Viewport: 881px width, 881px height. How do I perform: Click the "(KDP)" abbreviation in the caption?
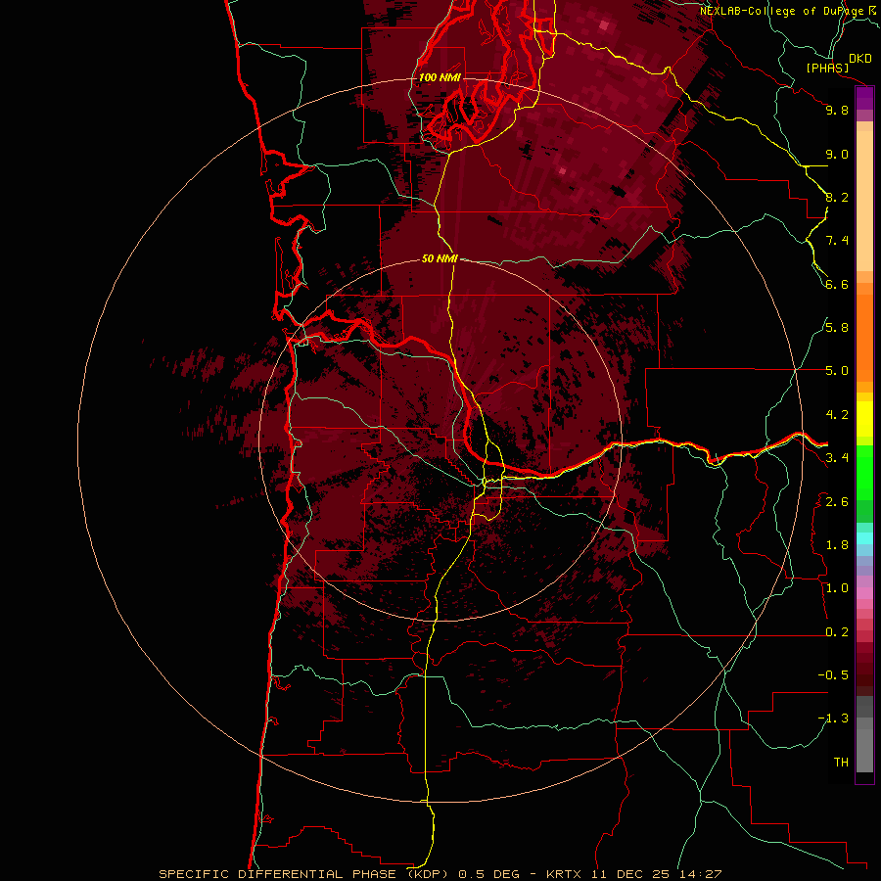[428, 874]
